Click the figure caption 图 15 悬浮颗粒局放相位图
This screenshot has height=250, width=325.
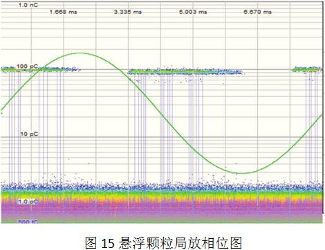pos(163,242)
